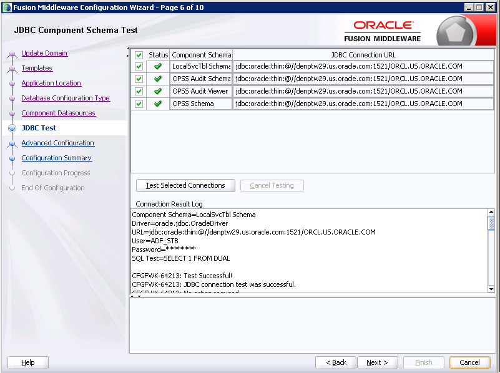The height and width of the screenshot is (373, 500).
Task: Click the SQL Test=SELECT 1 FROM DUAL line
Action: point(181,258)
